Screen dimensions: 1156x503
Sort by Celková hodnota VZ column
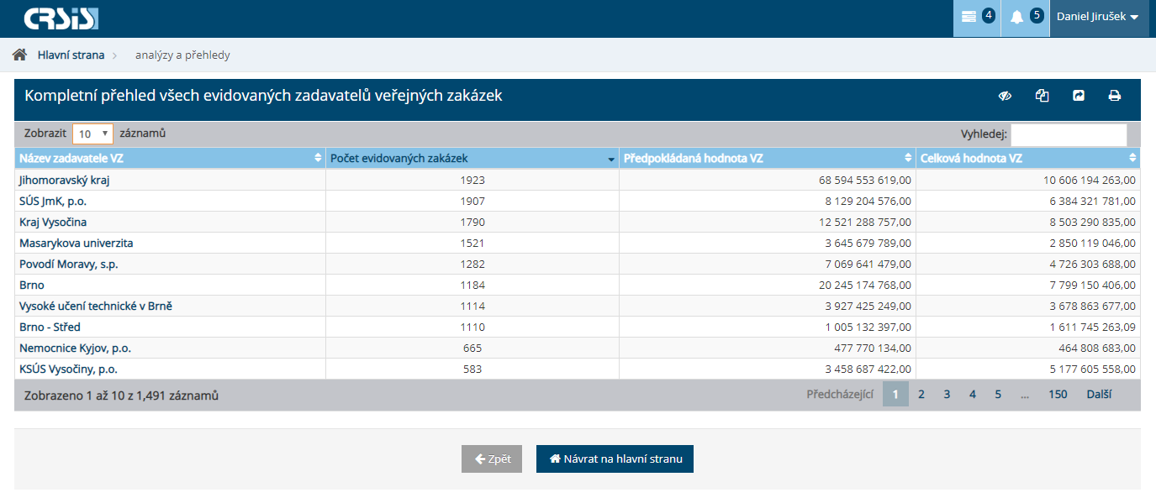[1027, 158]
